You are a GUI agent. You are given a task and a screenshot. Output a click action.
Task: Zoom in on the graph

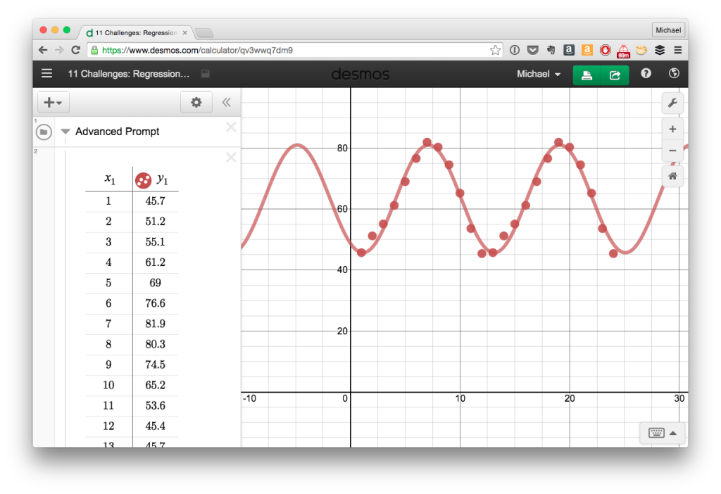672,129
